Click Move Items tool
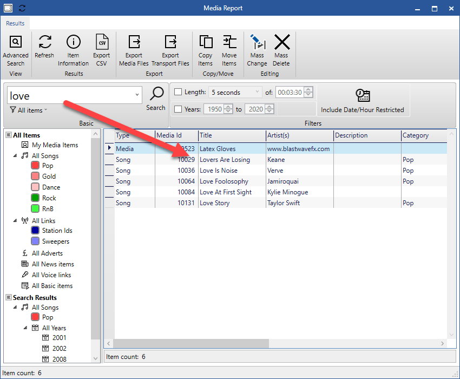The image size is (460, 379). pyautogui.click(x=229, y=51)
